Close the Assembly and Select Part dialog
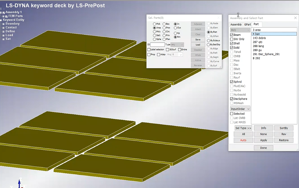The width and height of the screenshot is (299, 188). (x=295, y=18)
